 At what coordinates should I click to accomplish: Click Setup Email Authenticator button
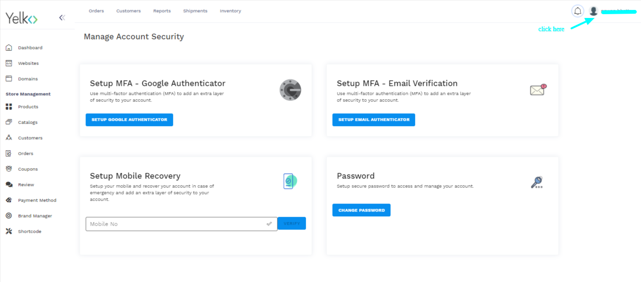374,120
